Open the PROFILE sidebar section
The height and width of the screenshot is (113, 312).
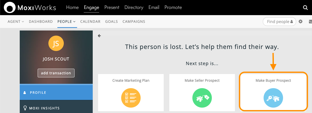56,93
